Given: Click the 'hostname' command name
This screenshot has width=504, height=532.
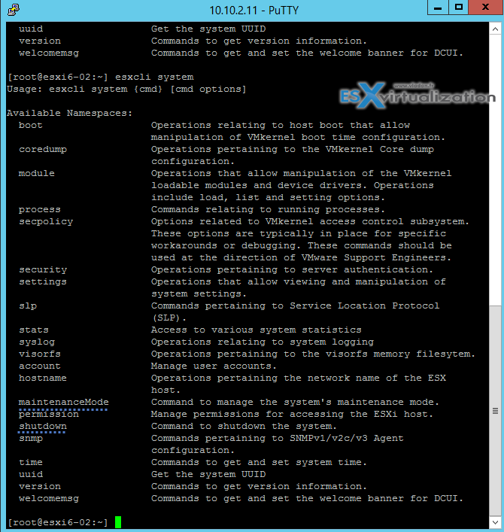Looking at the screenshot, I should pos(43,378).
